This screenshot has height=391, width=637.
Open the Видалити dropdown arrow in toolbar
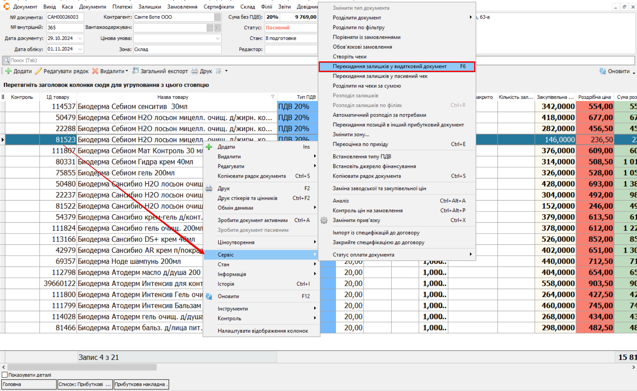point(127,71)
